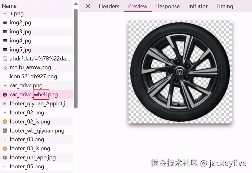Screen dimensions: 252x173
Task: Select the meitu_arrow.png request
Action: click(x=36, y=68)
